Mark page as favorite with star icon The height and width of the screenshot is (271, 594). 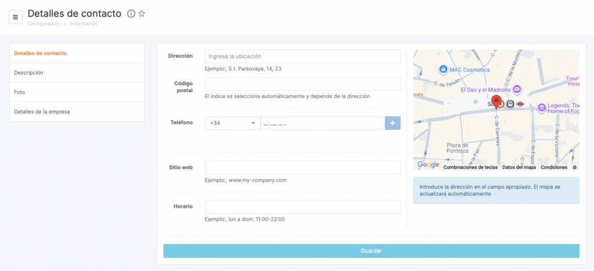[142, 14]
